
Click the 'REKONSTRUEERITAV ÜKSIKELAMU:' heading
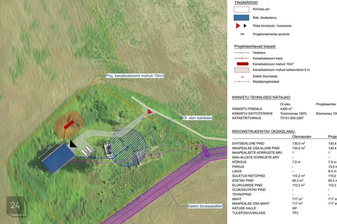click(264, 132)
